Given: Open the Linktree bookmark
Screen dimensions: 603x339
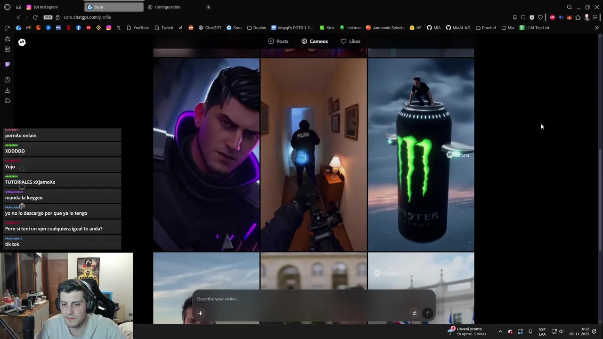Looking at the screenshot, I should click(350, 28).
